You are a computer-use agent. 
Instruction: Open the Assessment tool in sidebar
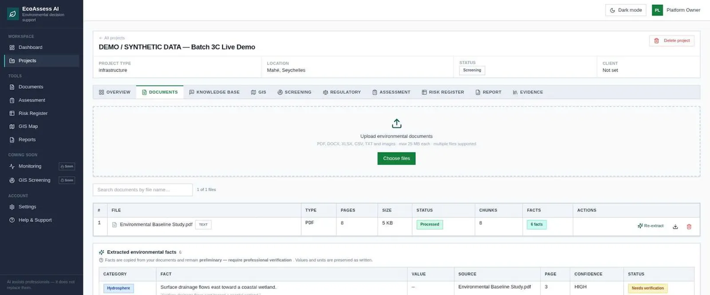41,100
